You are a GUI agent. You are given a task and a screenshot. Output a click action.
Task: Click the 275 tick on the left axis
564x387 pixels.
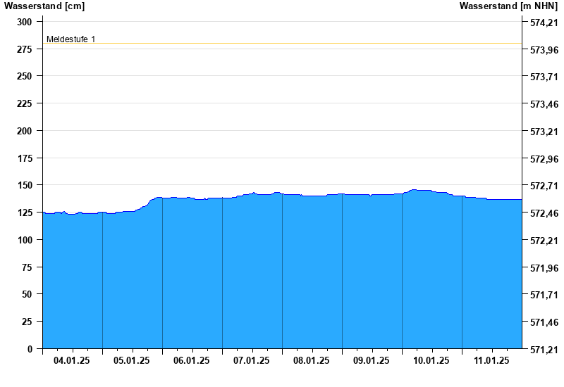[x=25, y=49]
